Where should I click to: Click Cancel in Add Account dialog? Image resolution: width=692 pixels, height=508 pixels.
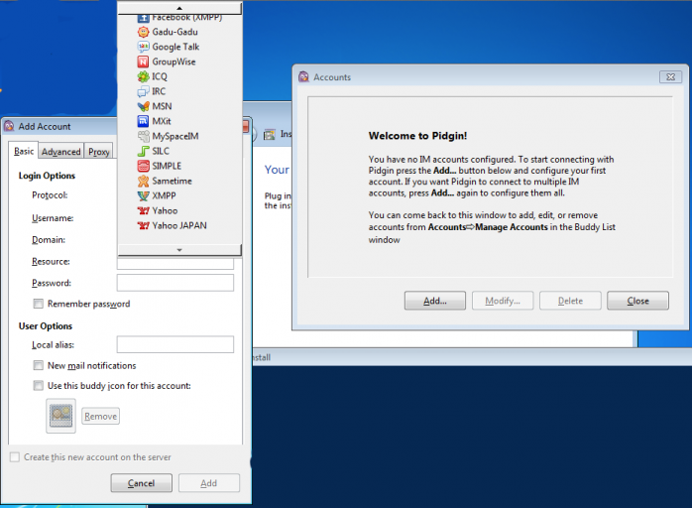(x=141, y=483)
